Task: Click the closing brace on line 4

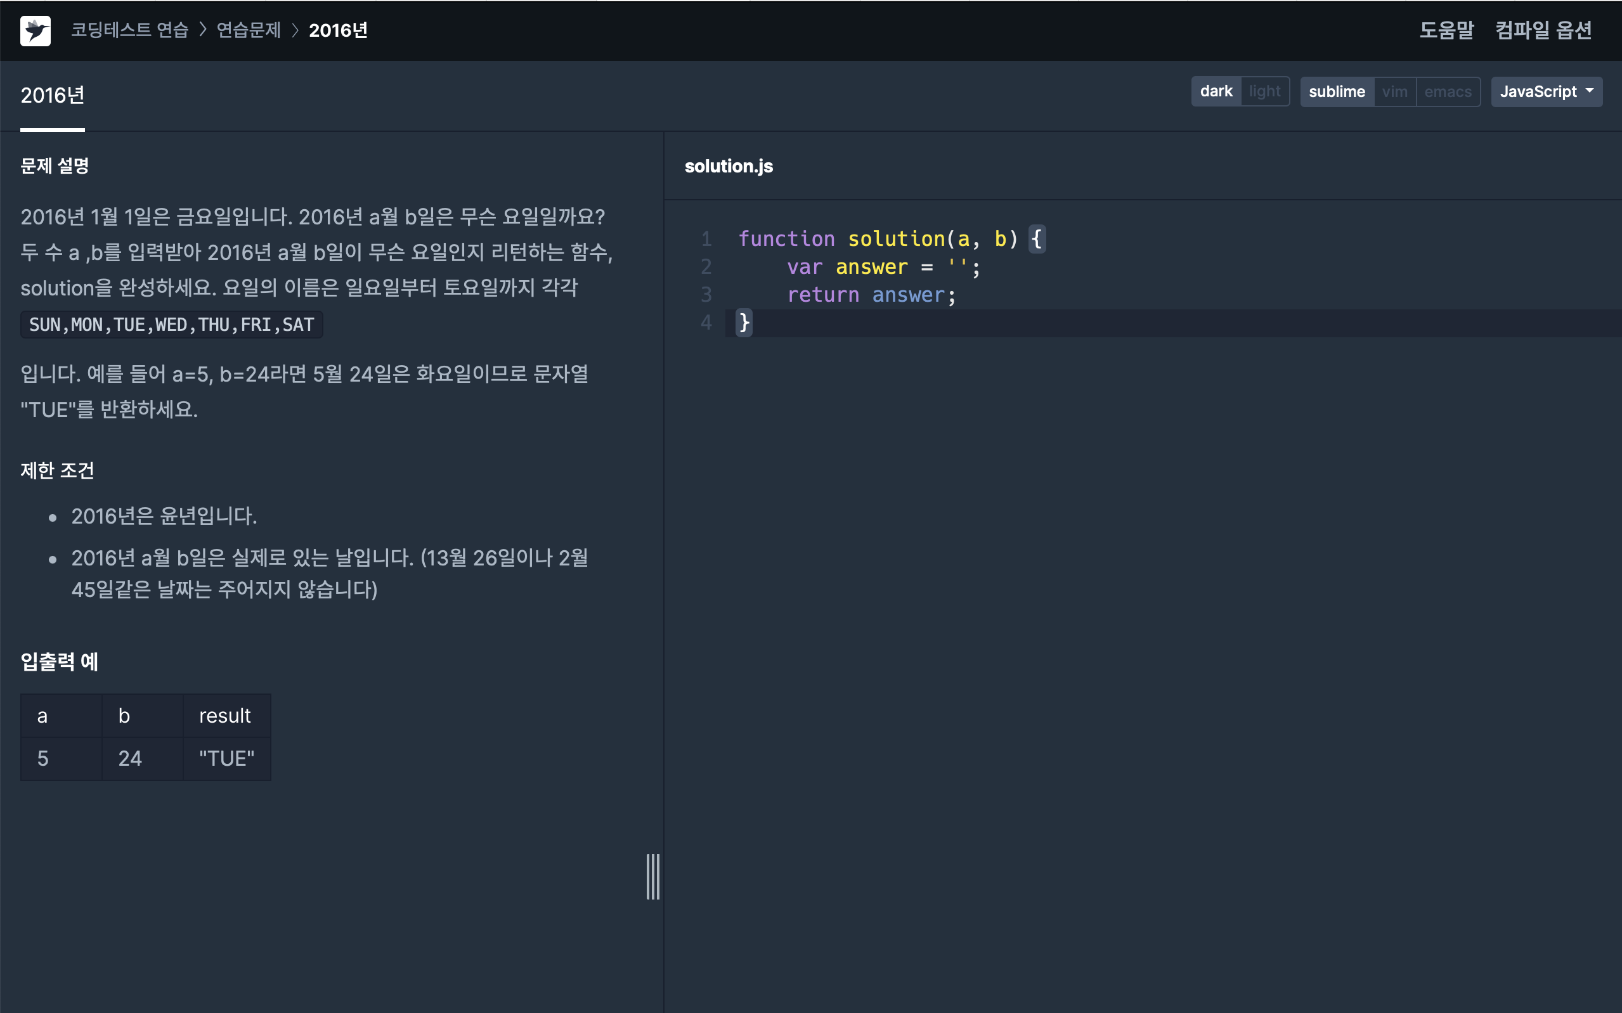Action: 744,323
